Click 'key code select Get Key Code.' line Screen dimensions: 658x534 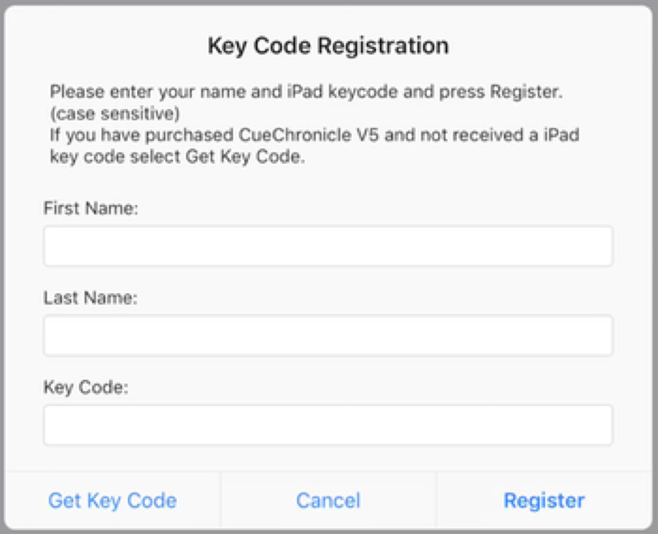[177, 157]
